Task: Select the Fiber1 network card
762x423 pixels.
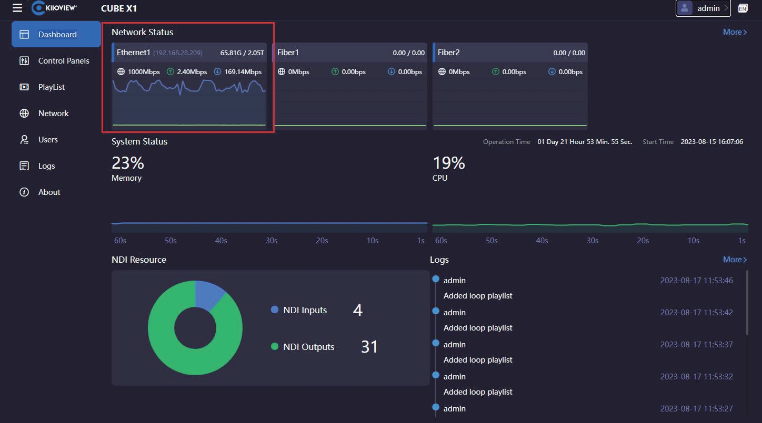Action: [349, 86]
